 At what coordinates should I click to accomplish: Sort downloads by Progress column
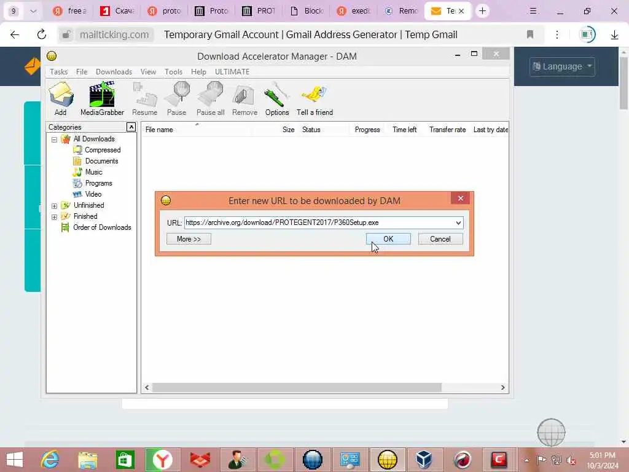(367, 130)
